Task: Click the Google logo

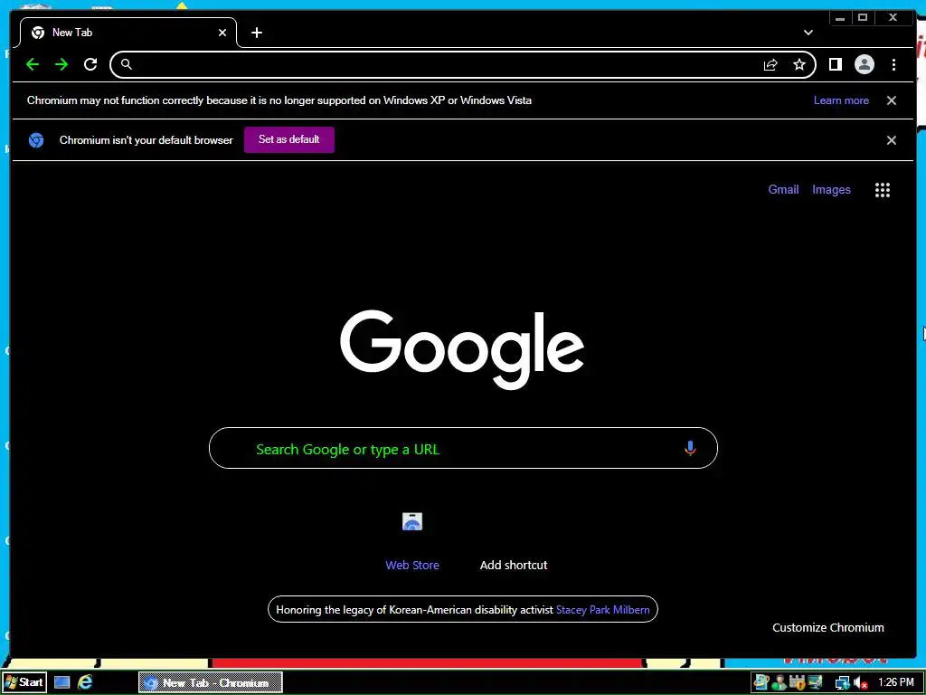Action: click(462, 348)
